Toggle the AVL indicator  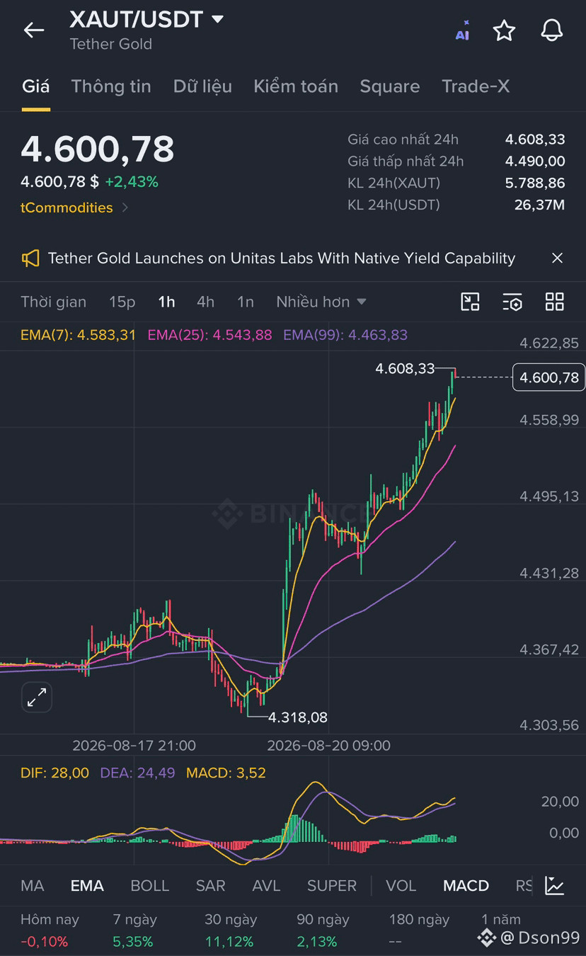coord(266,886)
